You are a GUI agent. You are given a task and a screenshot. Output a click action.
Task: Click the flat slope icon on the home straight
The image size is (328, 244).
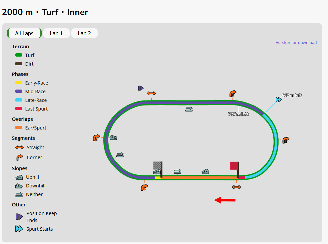(x=178, y=171)
